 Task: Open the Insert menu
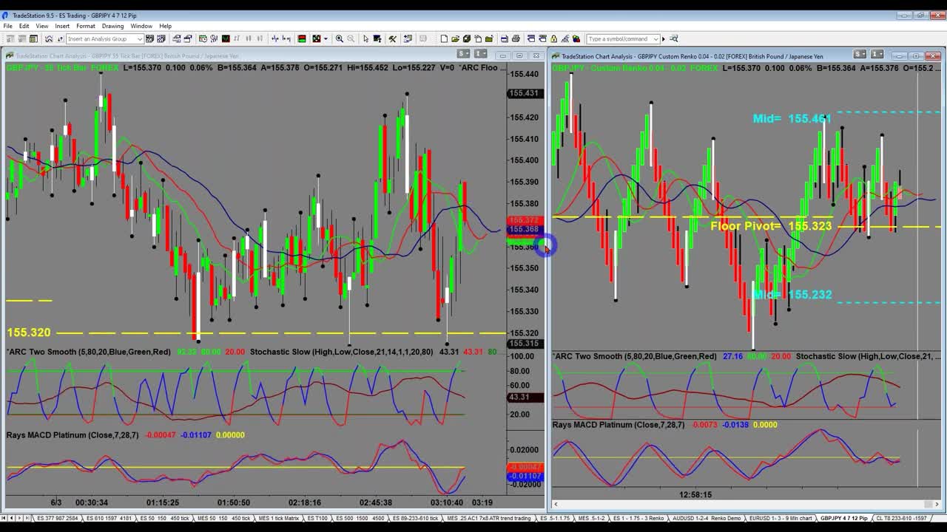pos(62,26)
